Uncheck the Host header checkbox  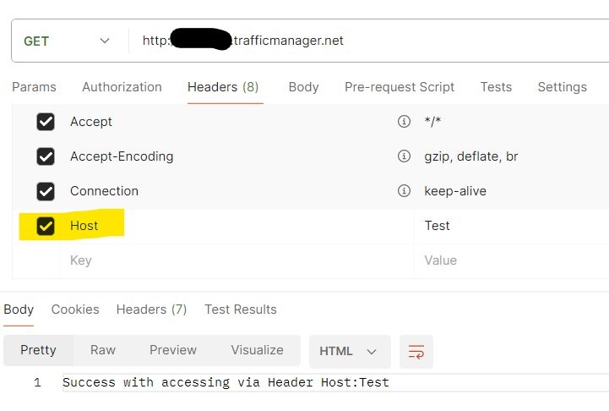46,226
